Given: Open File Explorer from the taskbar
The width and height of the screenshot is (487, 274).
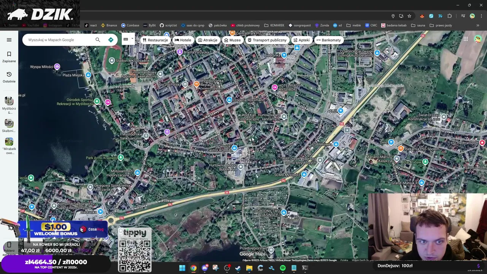Looking at the screenshot, I should coord(249,268).
